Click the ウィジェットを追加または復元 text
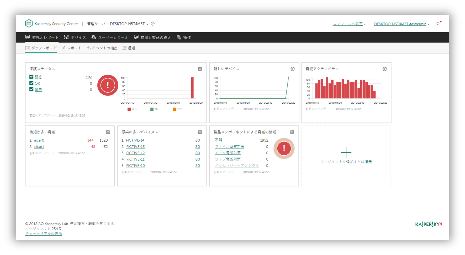 tap(346, 162)
